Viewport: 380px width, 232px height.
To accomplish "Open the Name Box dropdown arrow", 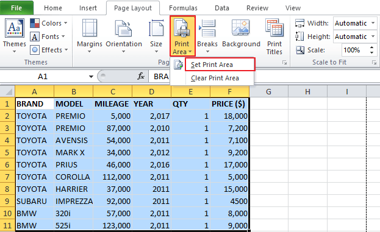I will (91, 77).
